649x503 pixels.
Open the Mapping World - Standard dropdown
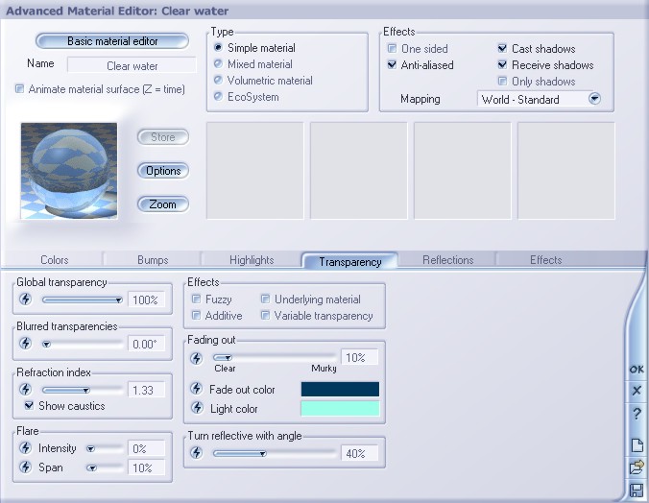tap(594, 99)
